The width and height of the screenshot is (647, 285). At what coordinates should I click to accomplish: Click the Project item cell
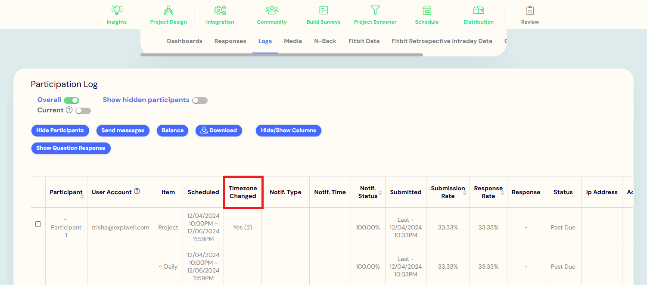point(168,227)
